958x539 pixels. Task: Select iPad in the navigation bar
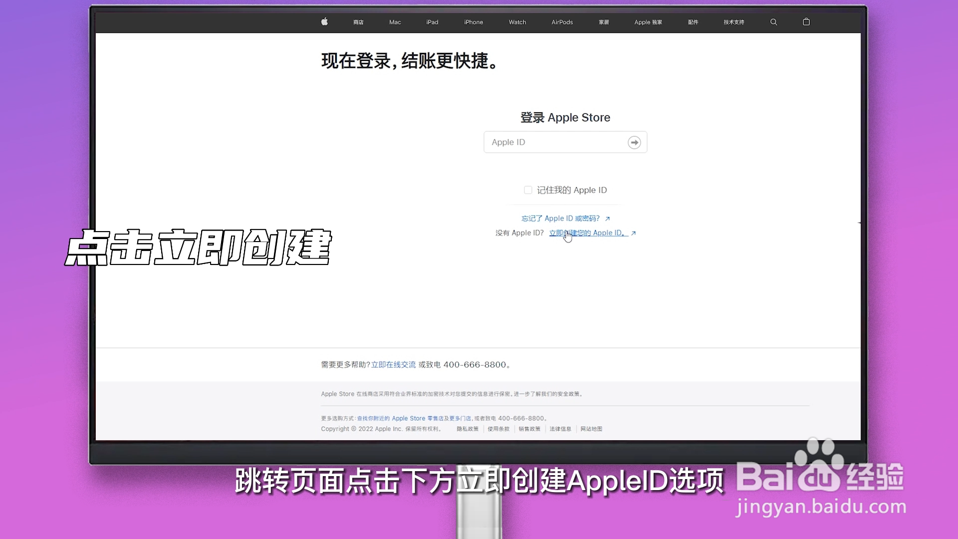[432, 22]
